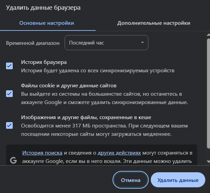Disable the cached images and files checkbox
Image resolution: width=210 pixels, height=193 pixels.
coord(9,125)
